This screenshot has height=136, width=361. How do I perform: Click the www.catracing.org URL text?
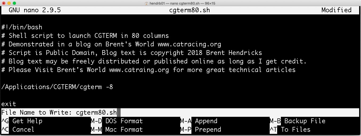tap(189, 44)
